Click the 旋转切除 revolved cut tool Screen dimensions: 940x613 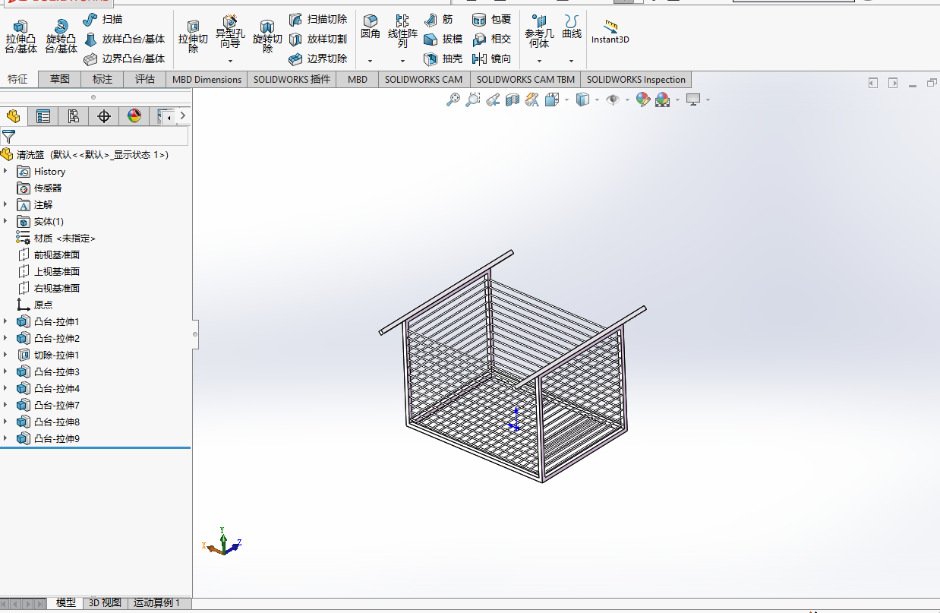click(267, 37)
